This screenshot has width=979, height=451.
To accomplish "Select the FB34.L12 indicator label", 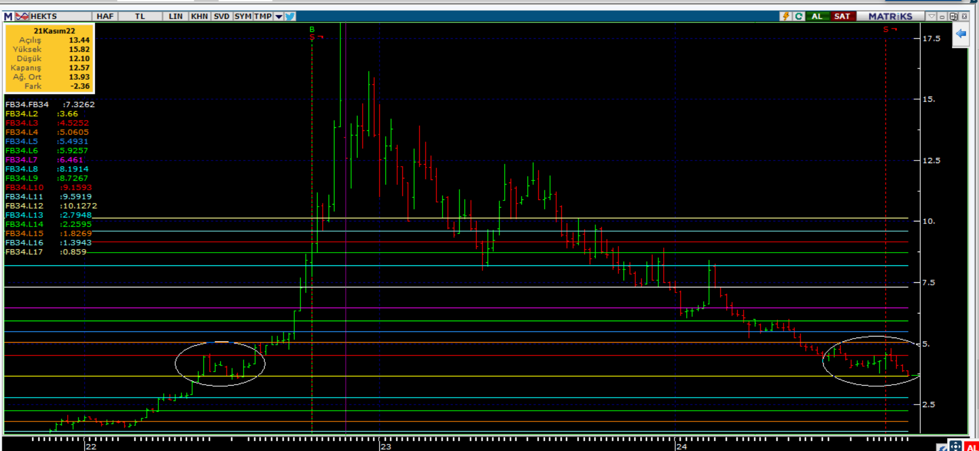I will [25, 206].
